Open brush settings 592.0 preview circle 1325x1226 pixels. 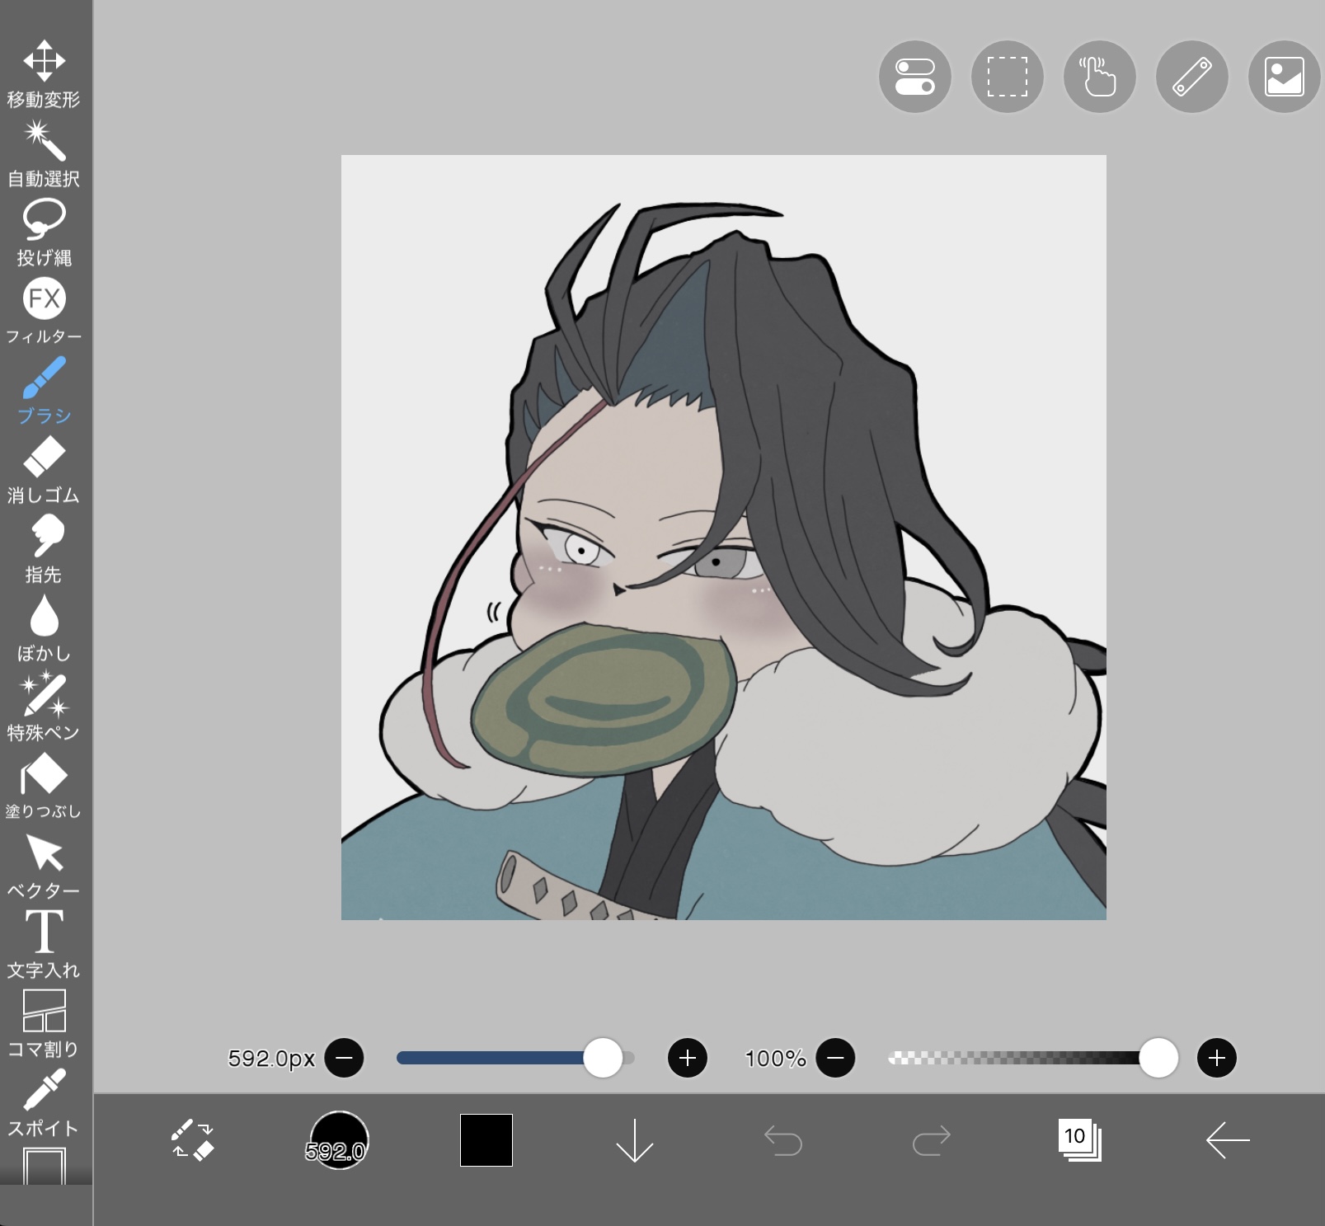click(338, 1140)
